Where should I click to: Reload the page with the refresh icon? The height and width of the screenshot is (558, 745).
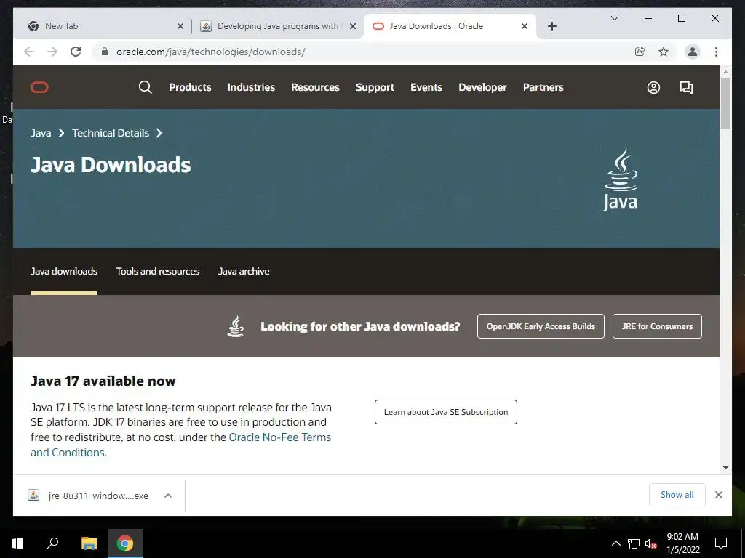click(x=76, y=52)
